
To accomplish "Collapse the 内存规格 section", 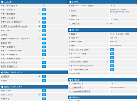I will point(70,2).
